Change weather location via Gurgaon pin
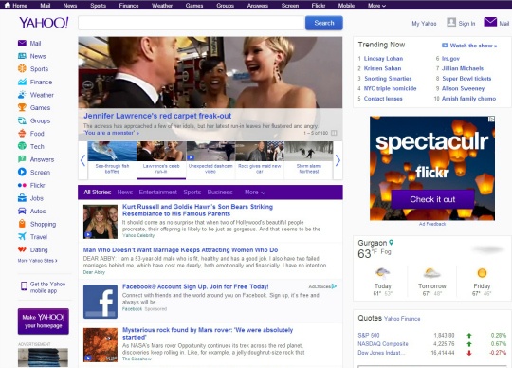The image size is (512, 368). [392, 242]
